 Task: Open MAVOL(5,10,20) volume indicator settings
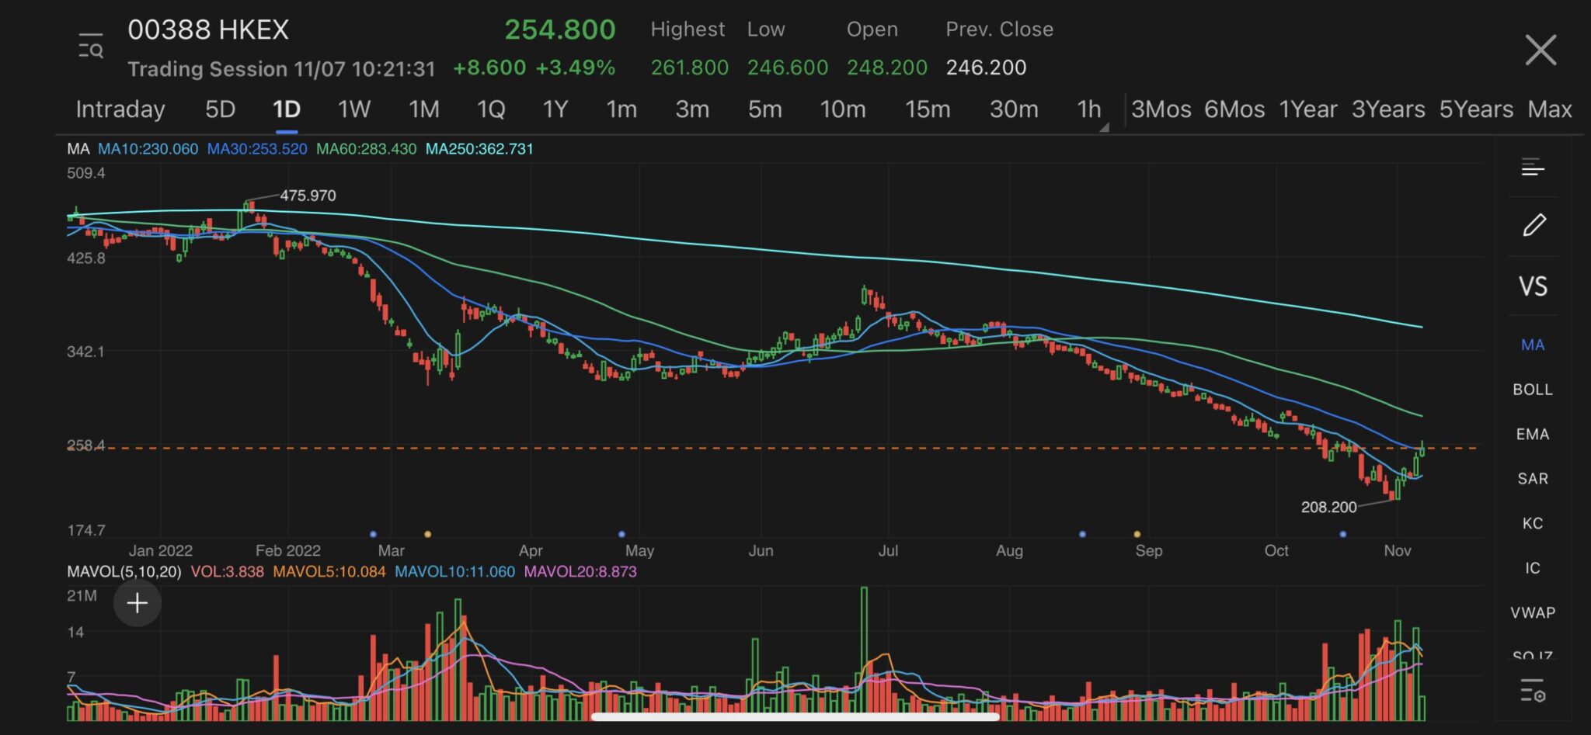124,572
